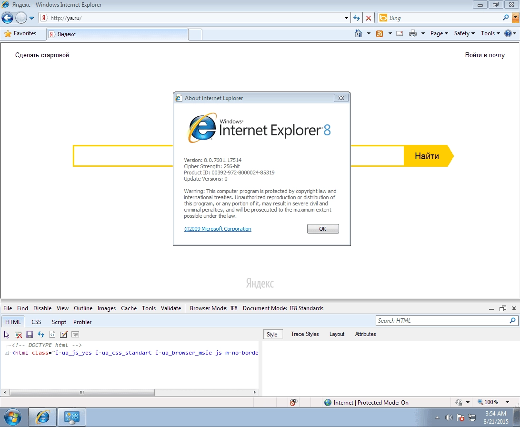Switch to the CSS developer tab
Image resolution: width=520 pixels, height=427 pixels.
pyautogui.click(x=36, y=322)
